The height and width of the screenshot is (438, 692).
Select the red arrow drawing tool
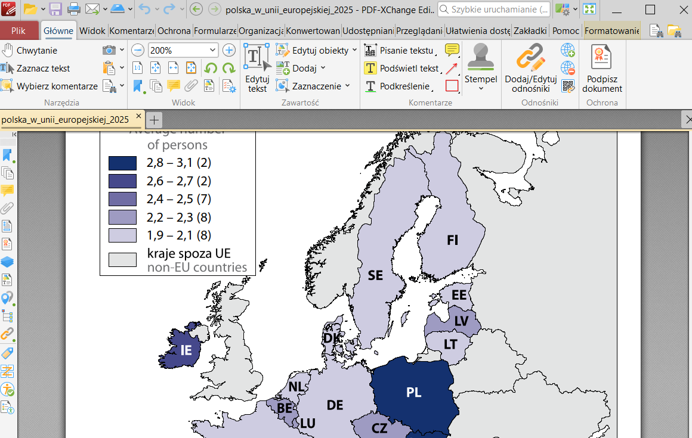(452, 69)
